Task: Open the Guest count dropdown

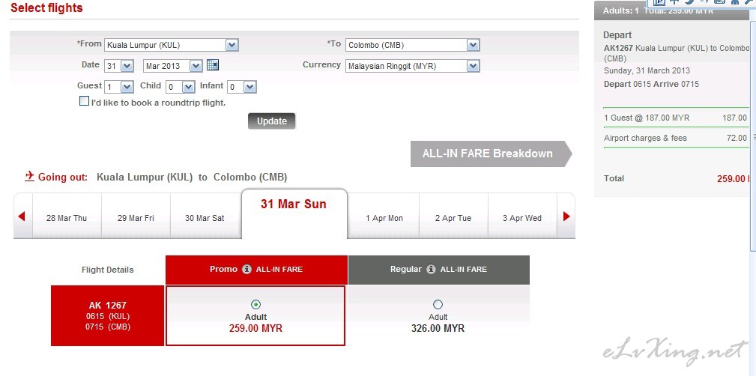Action: pos(119,87)
